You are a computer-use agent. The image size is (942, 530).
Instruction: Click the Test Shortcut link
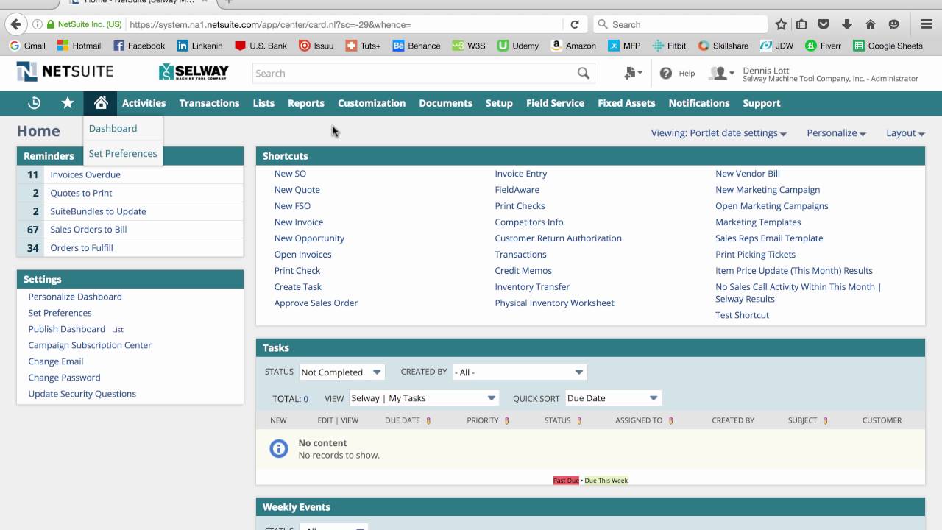742,315
